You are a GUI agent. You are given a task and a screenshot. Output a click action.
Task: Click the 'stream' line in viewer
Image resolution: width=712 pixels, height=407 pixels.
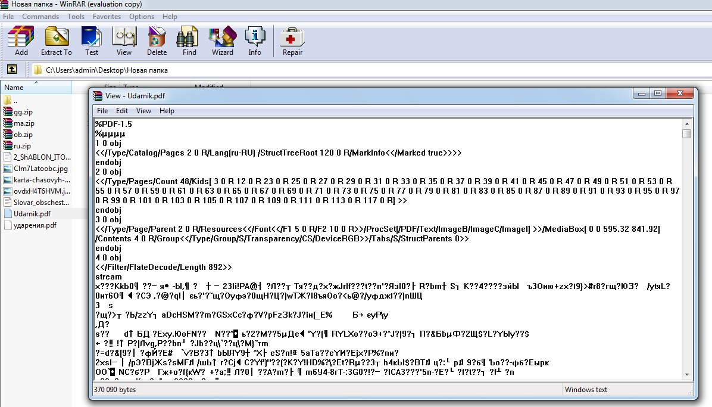point(108,277)
